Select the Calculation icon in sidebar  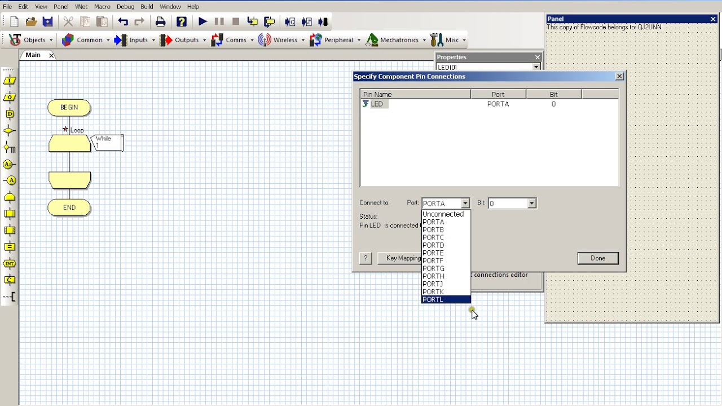pos(10,246)
